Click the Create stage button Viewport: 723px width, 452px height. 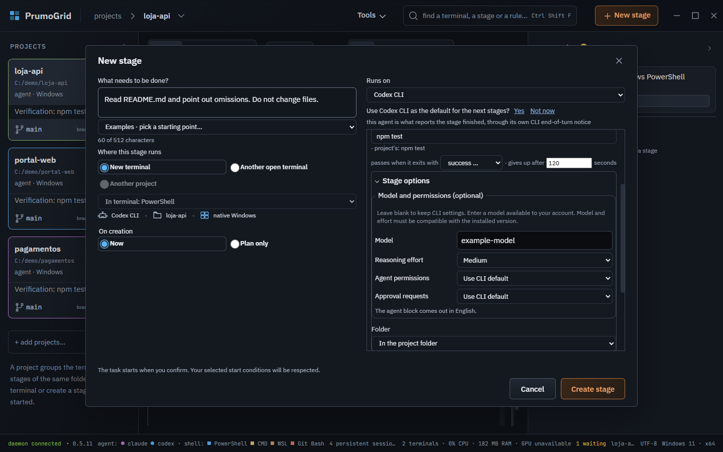(x=593, y=389)
